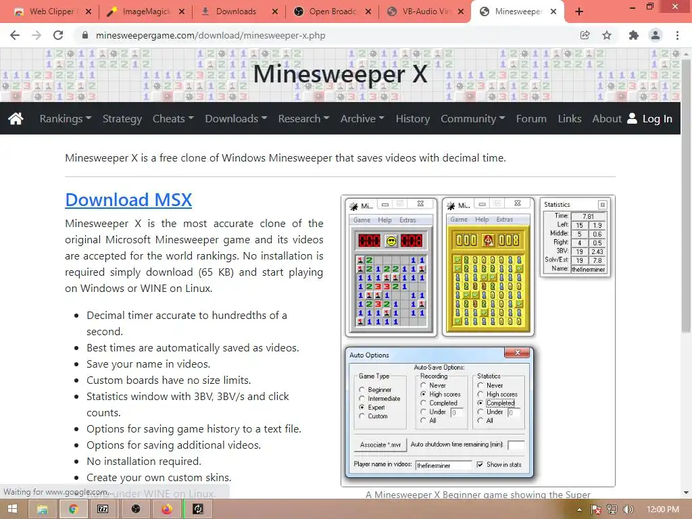Open File Explorer from taskbar
The width and height of the screenshot is (692, 519).
(x=43, y=510)
